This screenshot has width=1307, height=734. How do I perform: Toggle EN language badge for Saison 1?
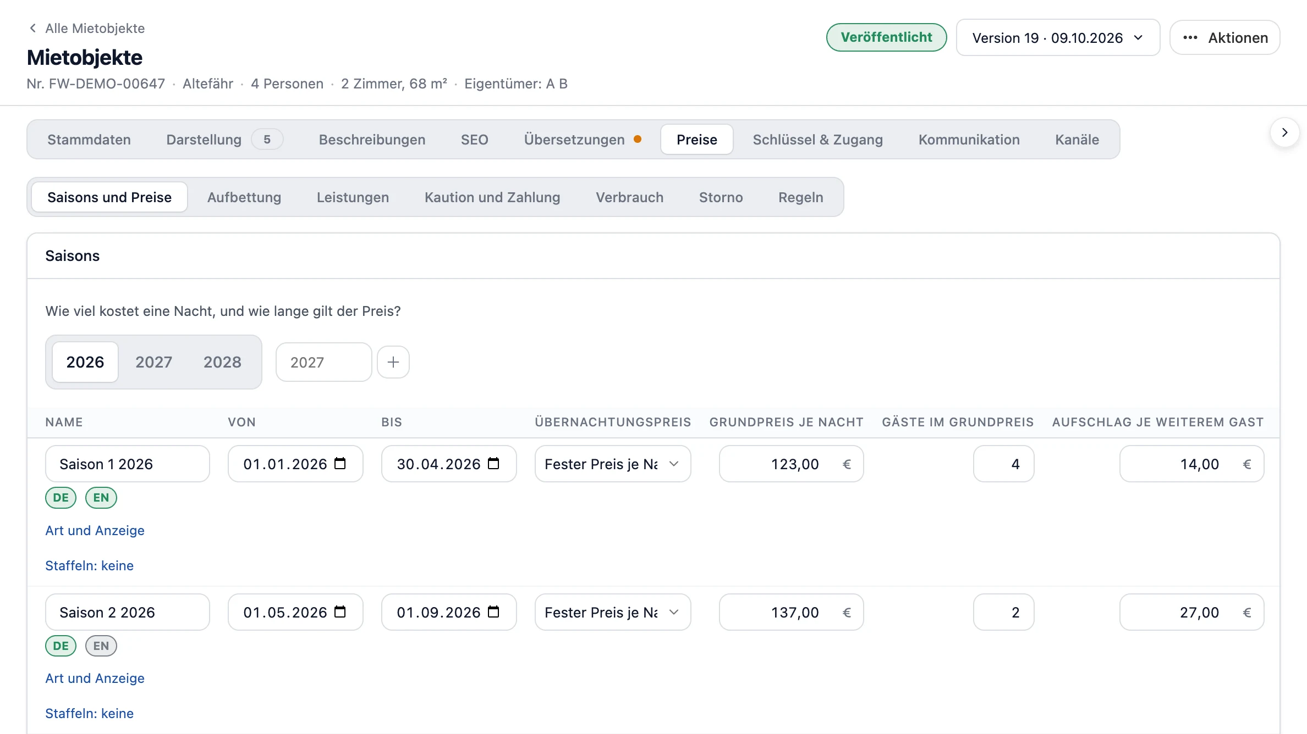click(101, 498)
